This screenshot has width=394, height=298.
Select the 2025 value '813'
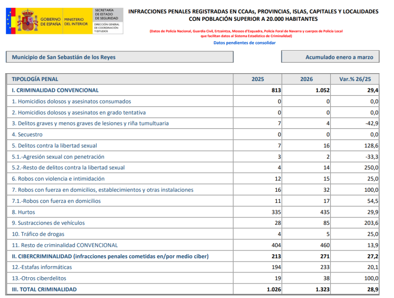pyautogui.click(x=276, y=90)
